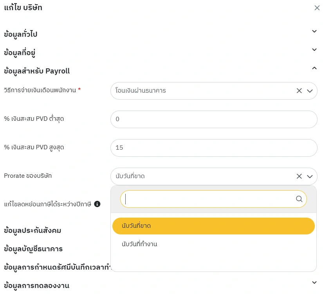Click the minimum PVD percent field
This screenshot has width=323, height=295.
[x=213, y=119]
